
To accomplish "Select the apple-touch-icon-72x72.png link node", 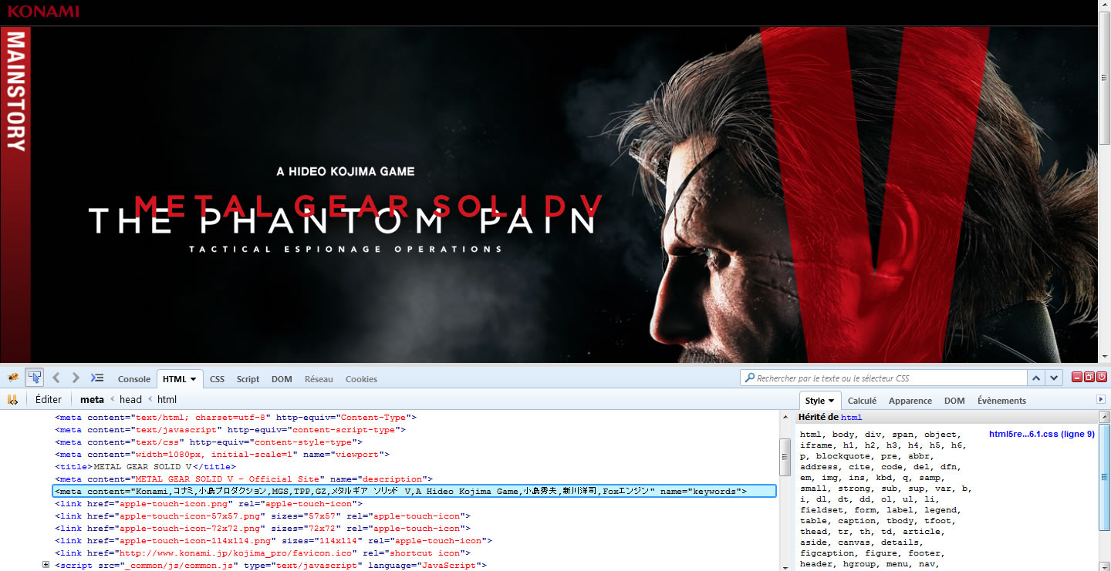I will point(262,529).
